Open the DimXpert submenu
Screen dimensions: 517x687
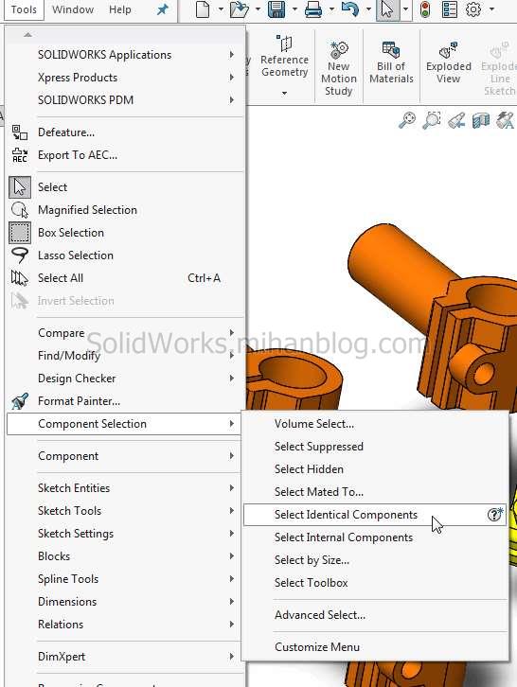tap(125, 657)
